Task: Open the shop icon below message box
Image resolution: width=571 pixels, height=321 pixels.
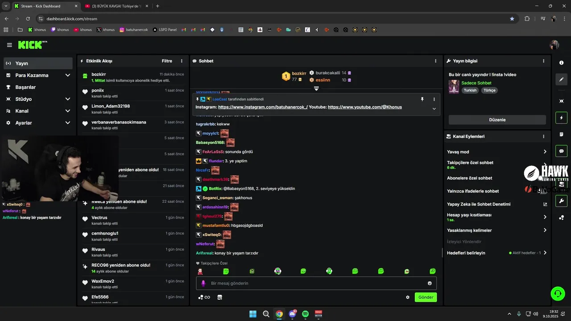Action: 219,297
